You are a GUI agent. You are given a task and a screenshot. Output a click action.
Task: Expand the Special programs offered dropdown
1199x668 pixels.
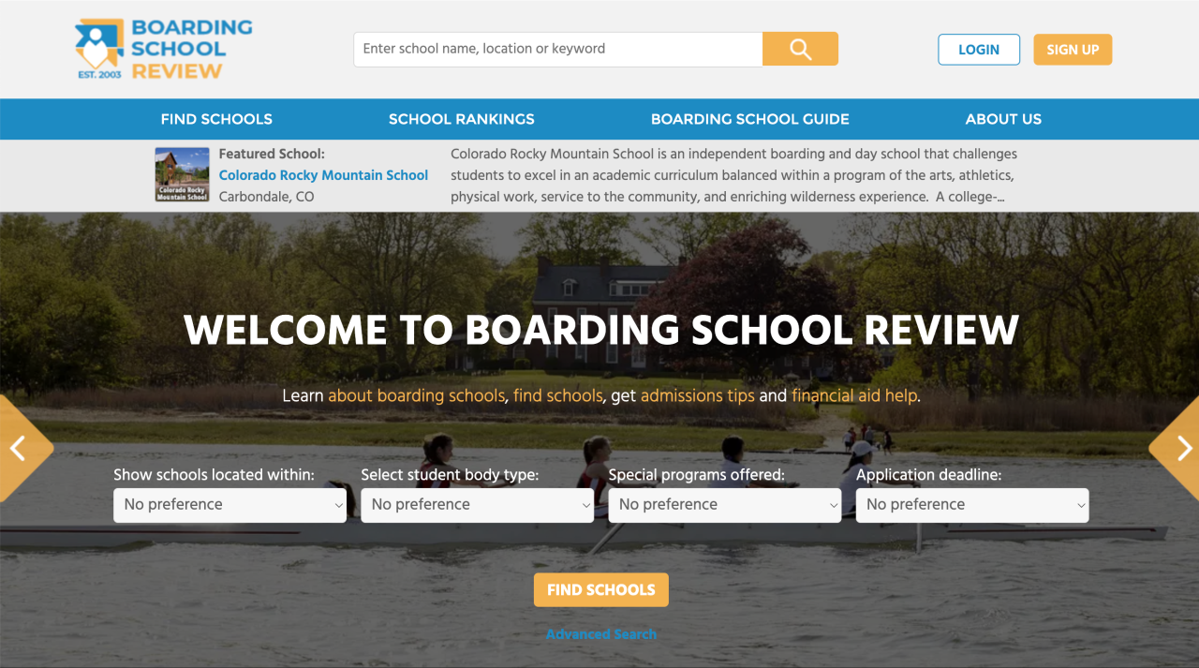pos(724,505)
